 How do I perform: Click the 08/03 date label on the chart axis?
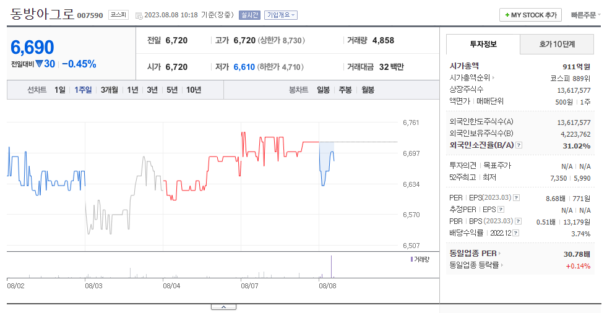point(93,286)
